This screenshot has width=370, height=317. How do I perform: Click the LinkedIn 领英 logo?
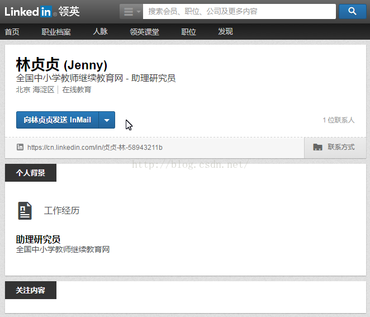click(42, 11)
